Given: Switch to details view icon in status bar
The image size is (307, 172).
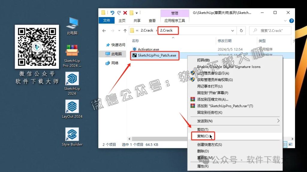Looking at the screenshot, I should 285,144.
